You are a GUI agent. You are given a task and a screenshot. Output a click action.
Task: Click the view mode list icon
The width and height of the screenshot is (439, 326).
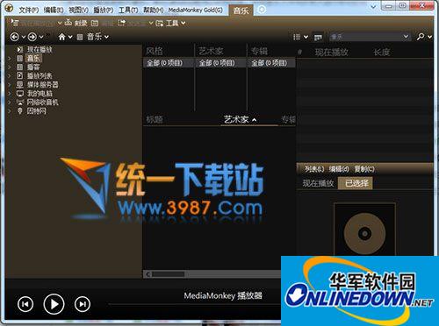(x=297, y=37)
